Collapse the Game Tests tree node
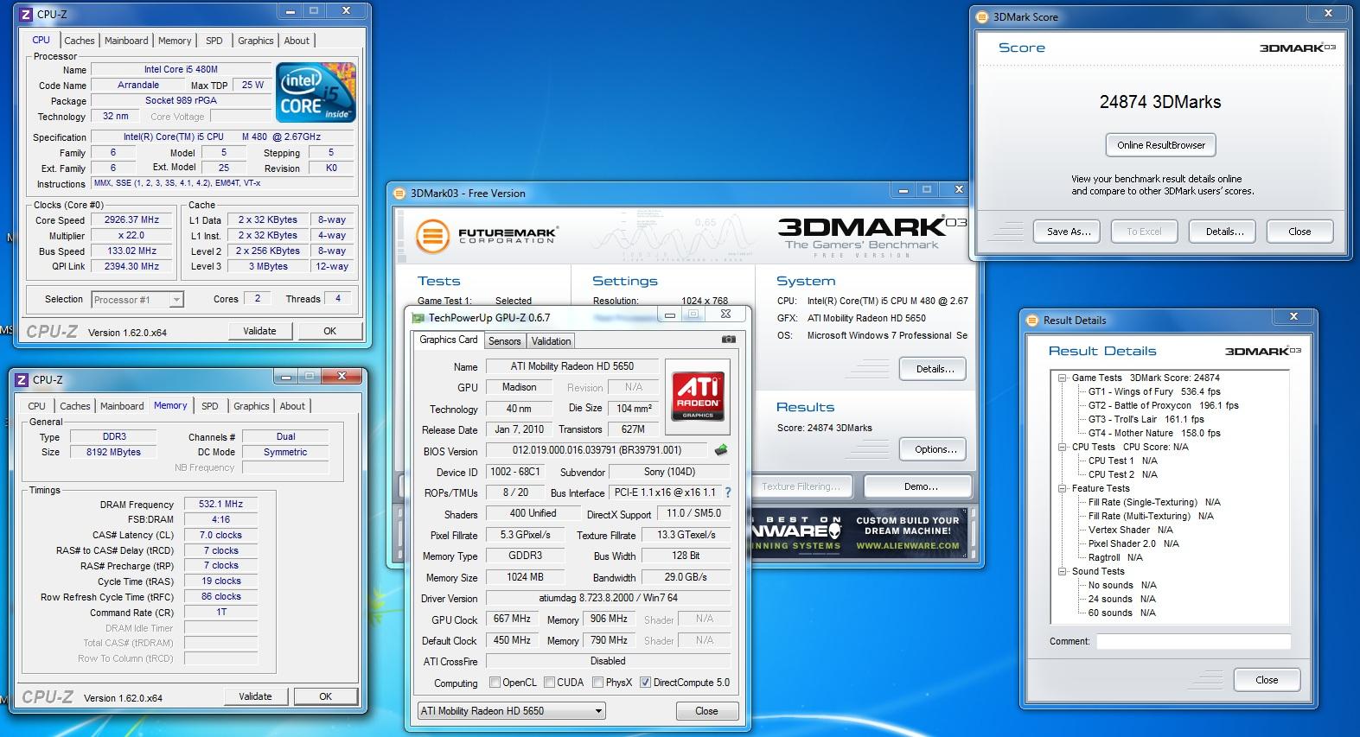This screenshot has width=1360, height=737. point(1063,378)
